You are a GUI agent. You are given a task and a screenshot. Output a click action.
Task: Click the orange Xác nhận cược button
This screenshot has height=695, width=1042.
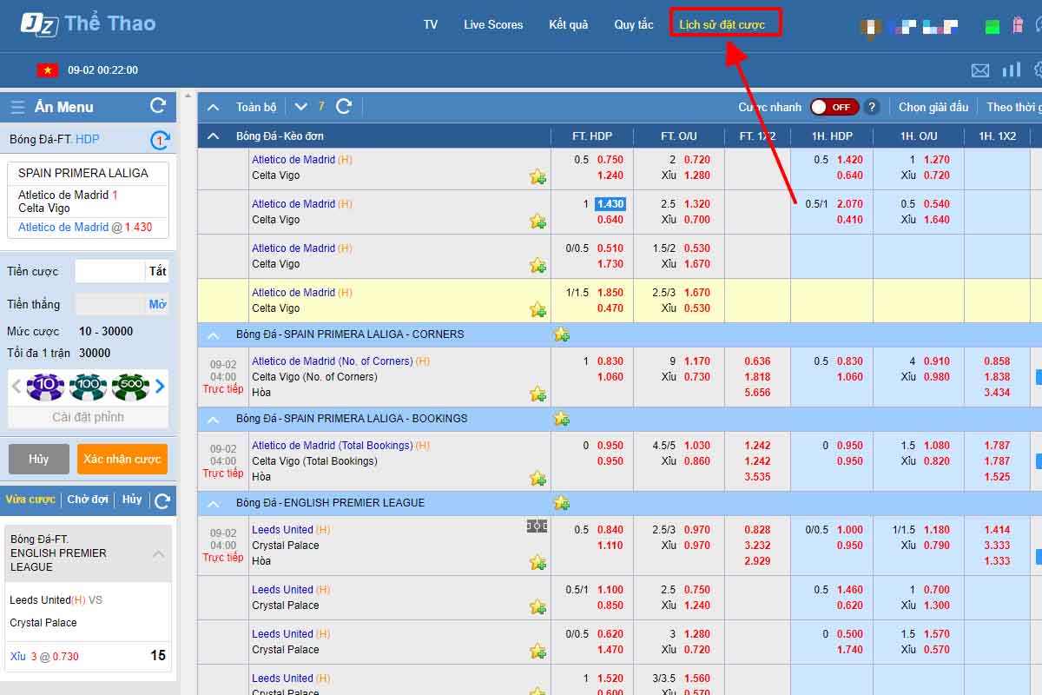point(122,459)
